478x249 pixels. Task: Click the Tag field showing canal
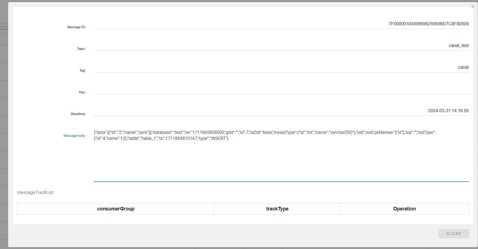click(281, 67)
